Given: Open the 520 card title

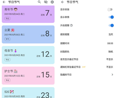Looking at the screenshot, I should click(7, 92).
